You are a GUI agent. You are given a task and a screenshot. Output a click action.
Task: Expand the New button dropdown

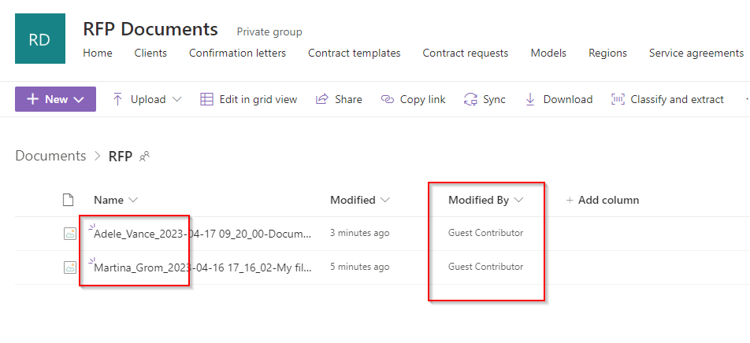pyautogui.click(x=79, y=99)
